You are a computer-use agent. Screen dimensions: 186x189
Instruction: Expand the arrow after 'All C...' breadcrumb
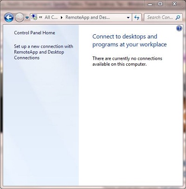tap(62, 18)
